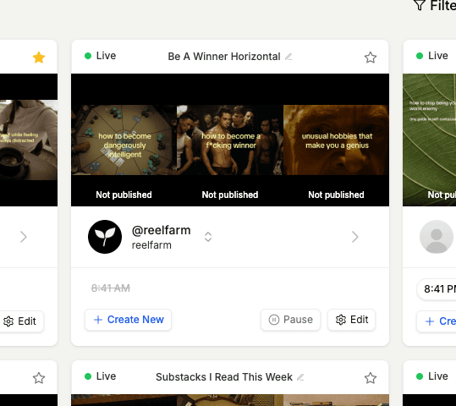Edit the Be A Winner Horizontal automation
Screen dimensions: 456x406
pos(352,320)
